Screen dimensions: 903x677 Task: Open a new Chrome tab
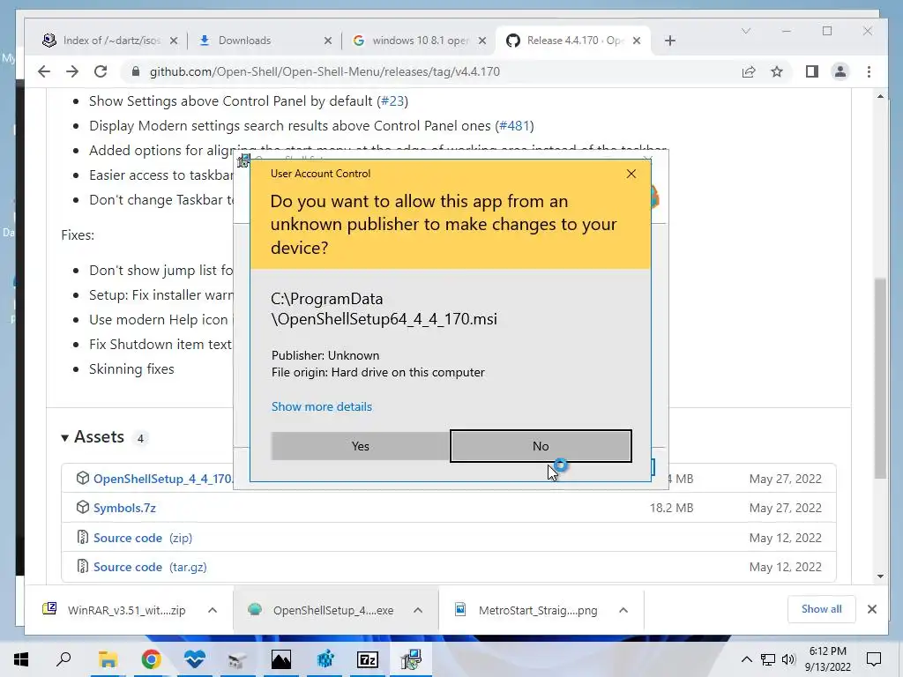670,41
